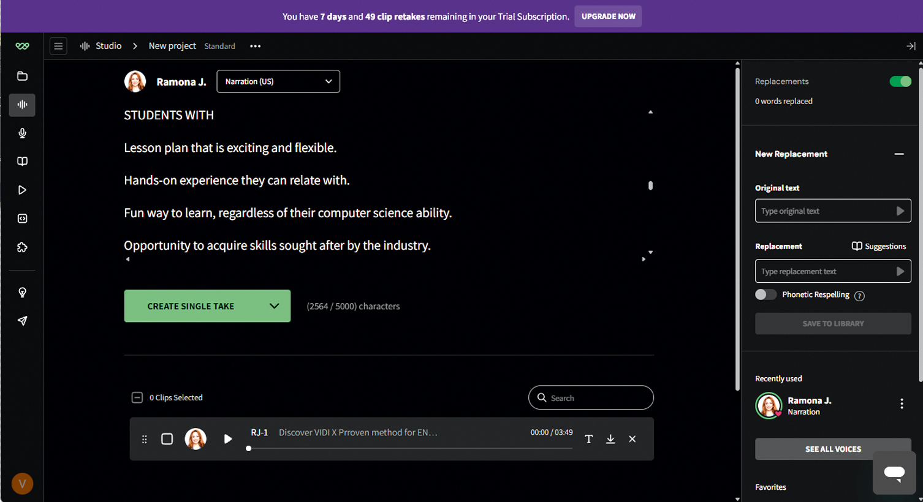This screenshot has width=923, height=502.
Task: Open the chat support bubble
Action: pos(894,472)
